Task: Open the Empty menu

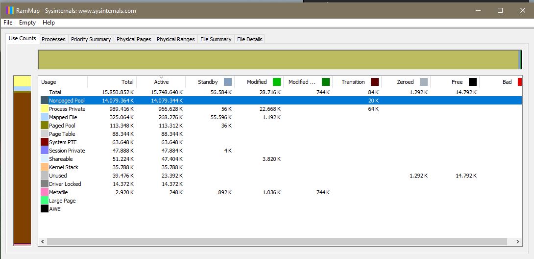Action: click(x=27, y=23)
